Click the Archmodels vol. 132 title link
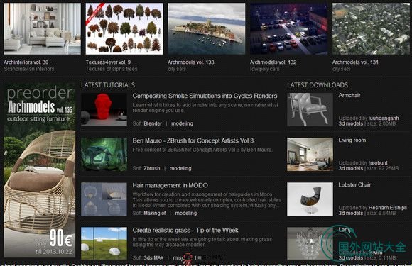This screenshot has width=412, height=266. 273,62
